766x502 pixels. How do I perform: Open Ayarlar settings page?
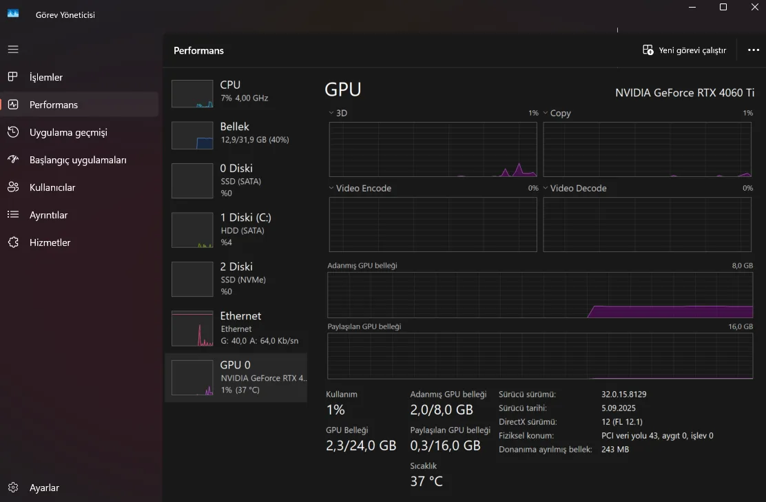(80, 488)
